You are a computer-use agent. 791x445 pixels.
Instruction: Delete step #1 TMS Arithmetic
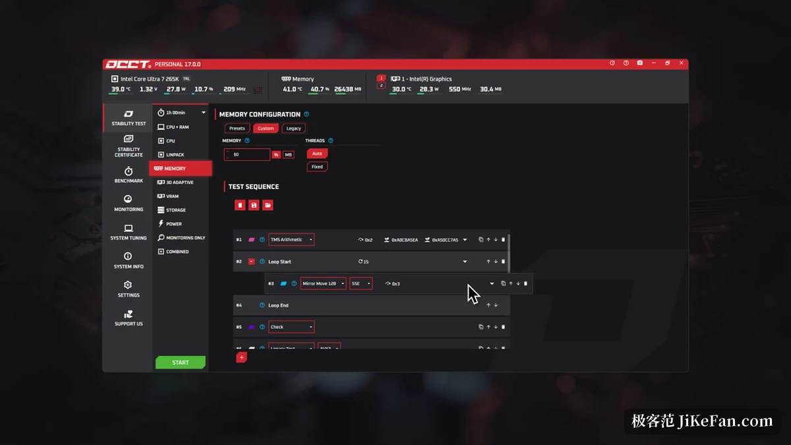[x=504, y=240]
